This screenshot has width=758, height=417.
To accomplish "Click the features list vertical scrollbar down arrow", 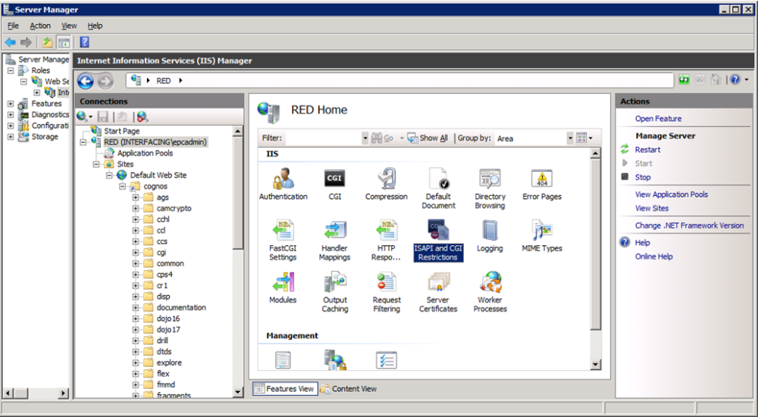I will 596,364.
